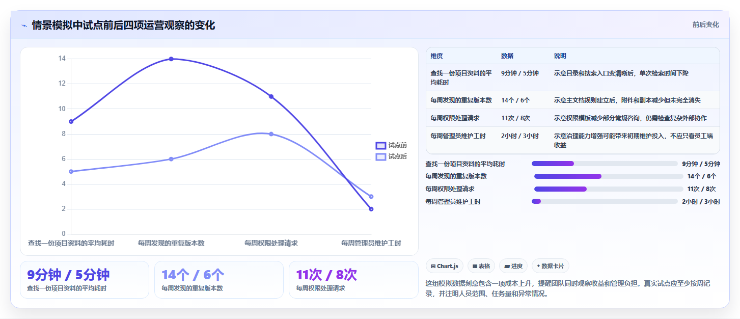This screenshot has width=740, height=319.
Task: Click the 试点前 data point at value 14
Action: pos(171,59)
